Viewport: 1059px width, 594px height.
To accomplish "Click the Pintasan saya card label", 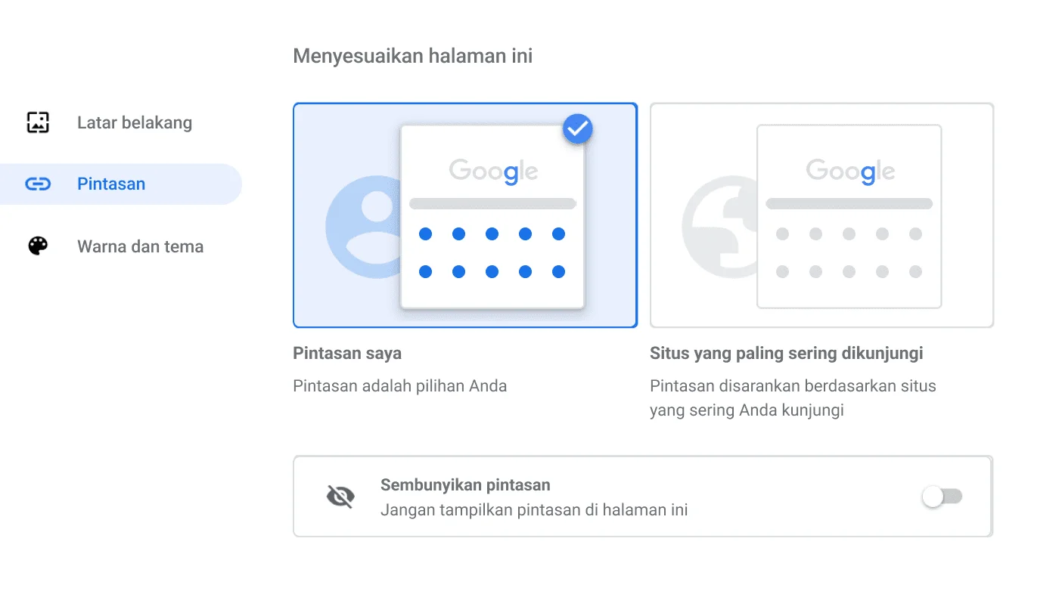I will [347, 353].
